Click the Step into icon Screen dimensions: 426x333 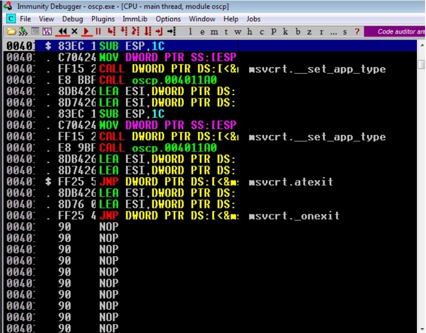click(111, 32)
